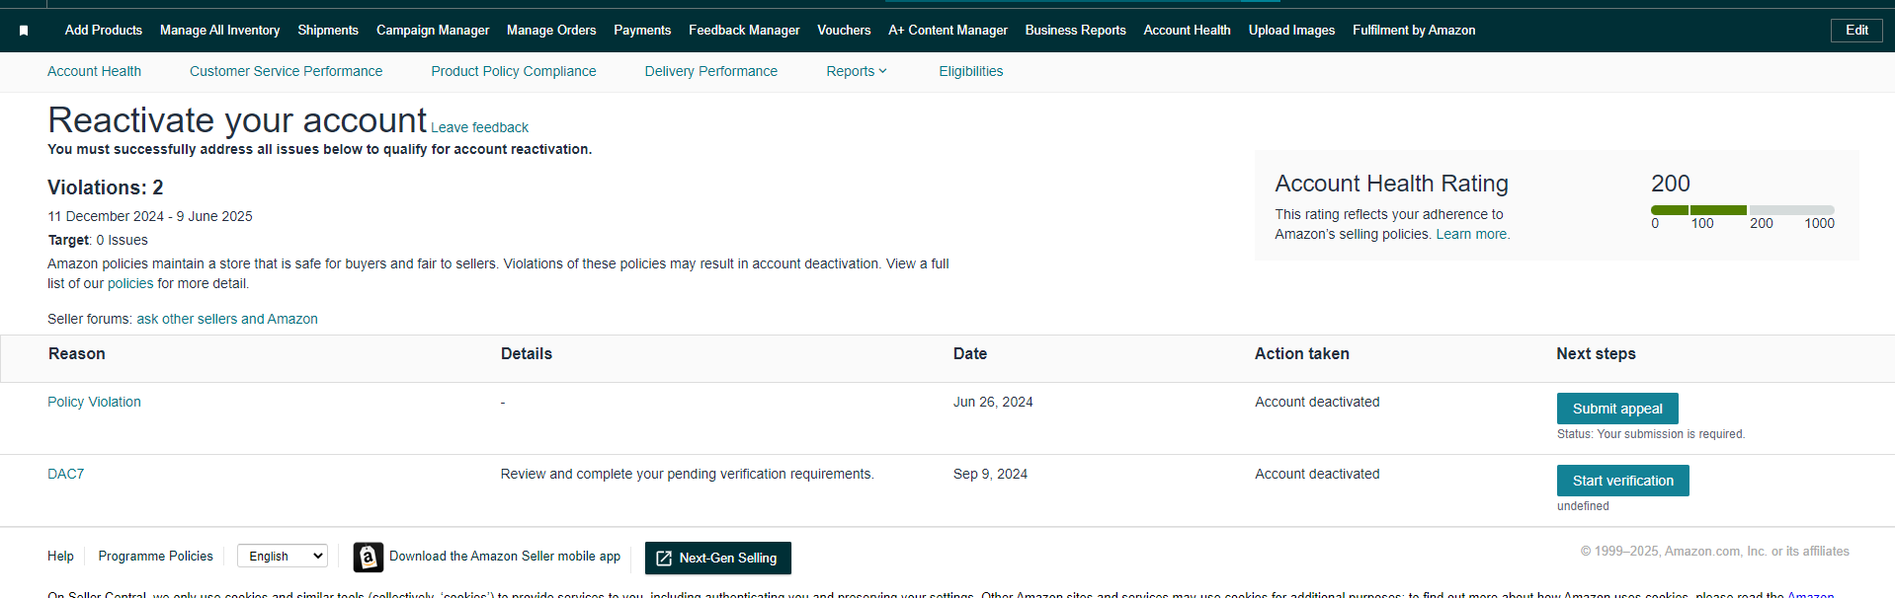Click the Policy Violation reason link
The width and height of the screenshot is (1895, 598).
point(94,402)
